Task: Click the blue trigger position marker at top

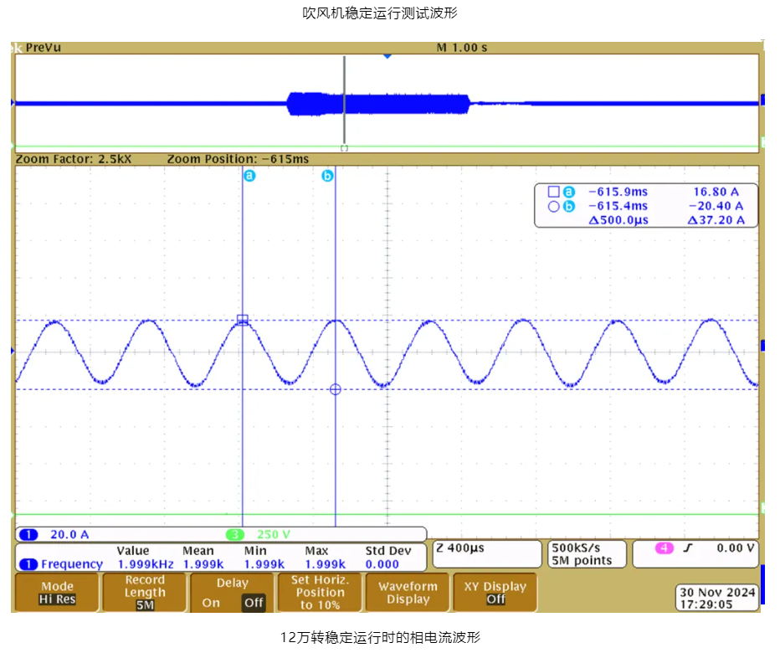Action: click(387, 56)
